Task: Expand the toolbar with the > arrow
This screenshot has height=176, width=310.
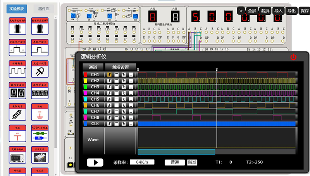Action: (241, 11)
